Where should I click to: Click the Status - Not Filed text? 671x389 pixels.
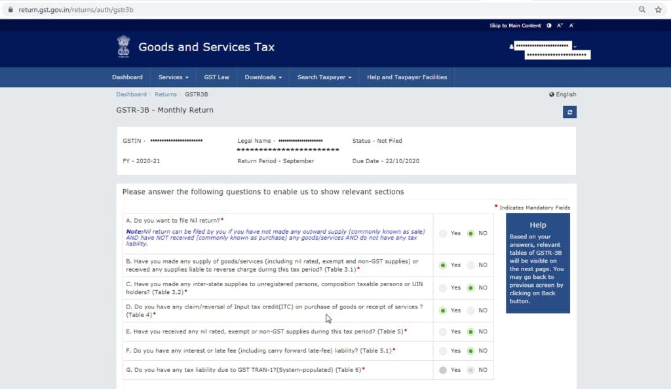(x=377, y=141)
